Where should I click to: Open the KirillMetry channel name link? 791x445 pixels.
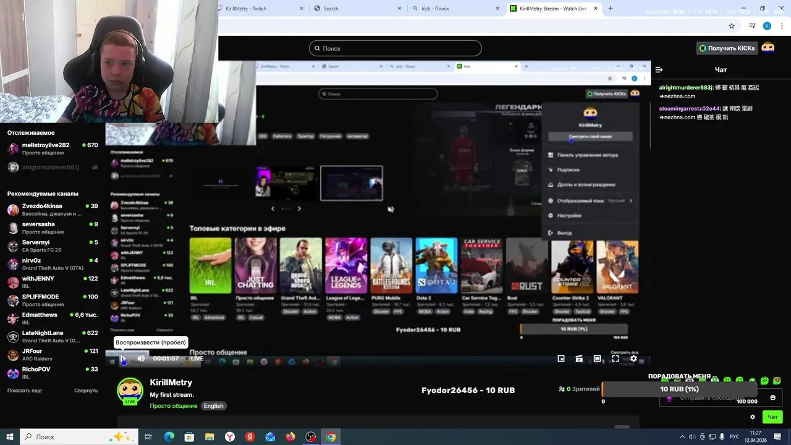point(171,383)
